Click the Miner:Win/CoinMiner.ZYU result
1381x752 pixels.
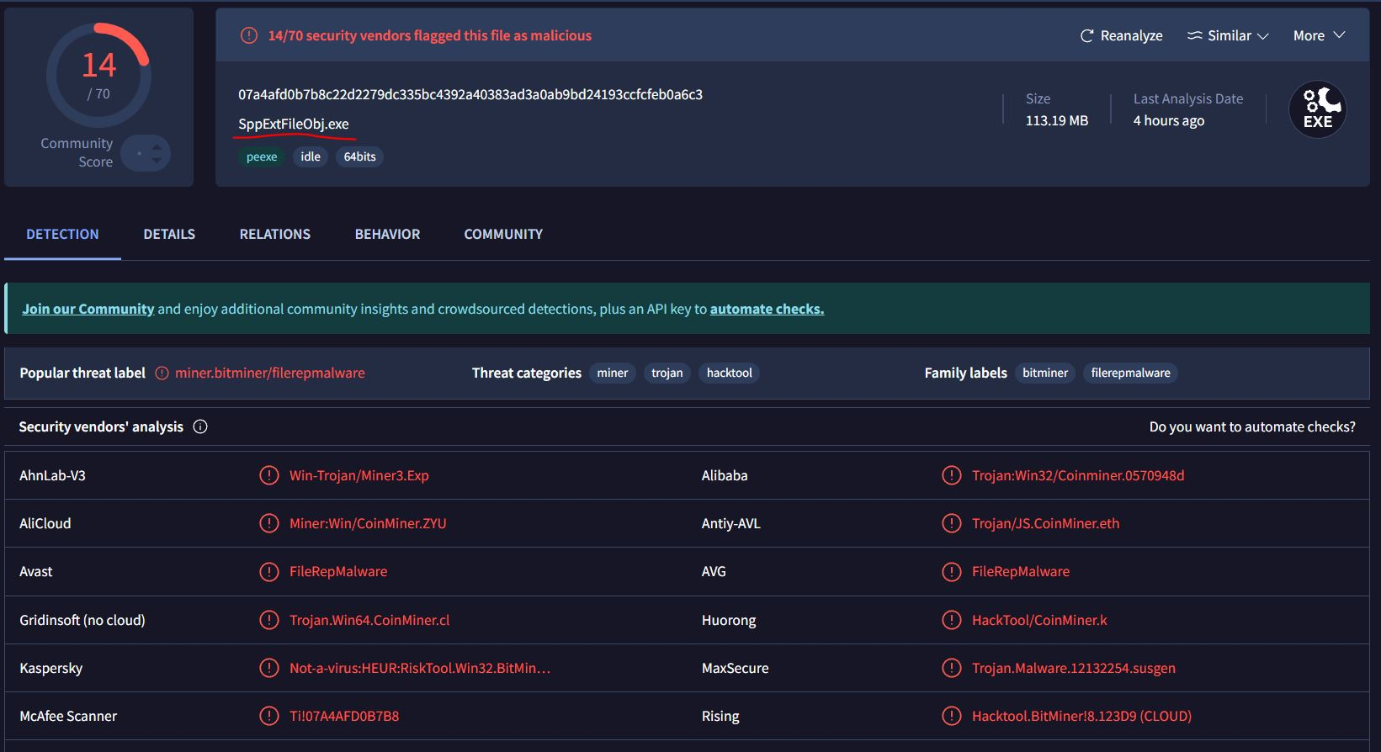click(x=368, y=523)
